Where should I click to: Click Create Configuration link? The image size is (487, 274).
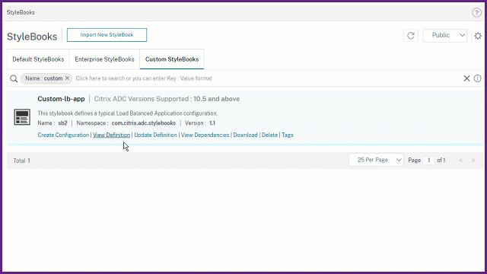[63, 135]
